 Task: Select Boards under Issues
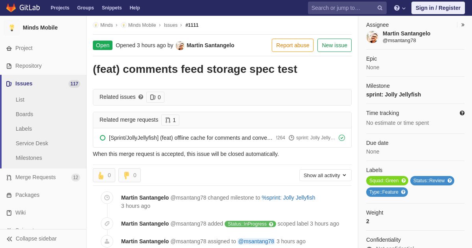24,114
